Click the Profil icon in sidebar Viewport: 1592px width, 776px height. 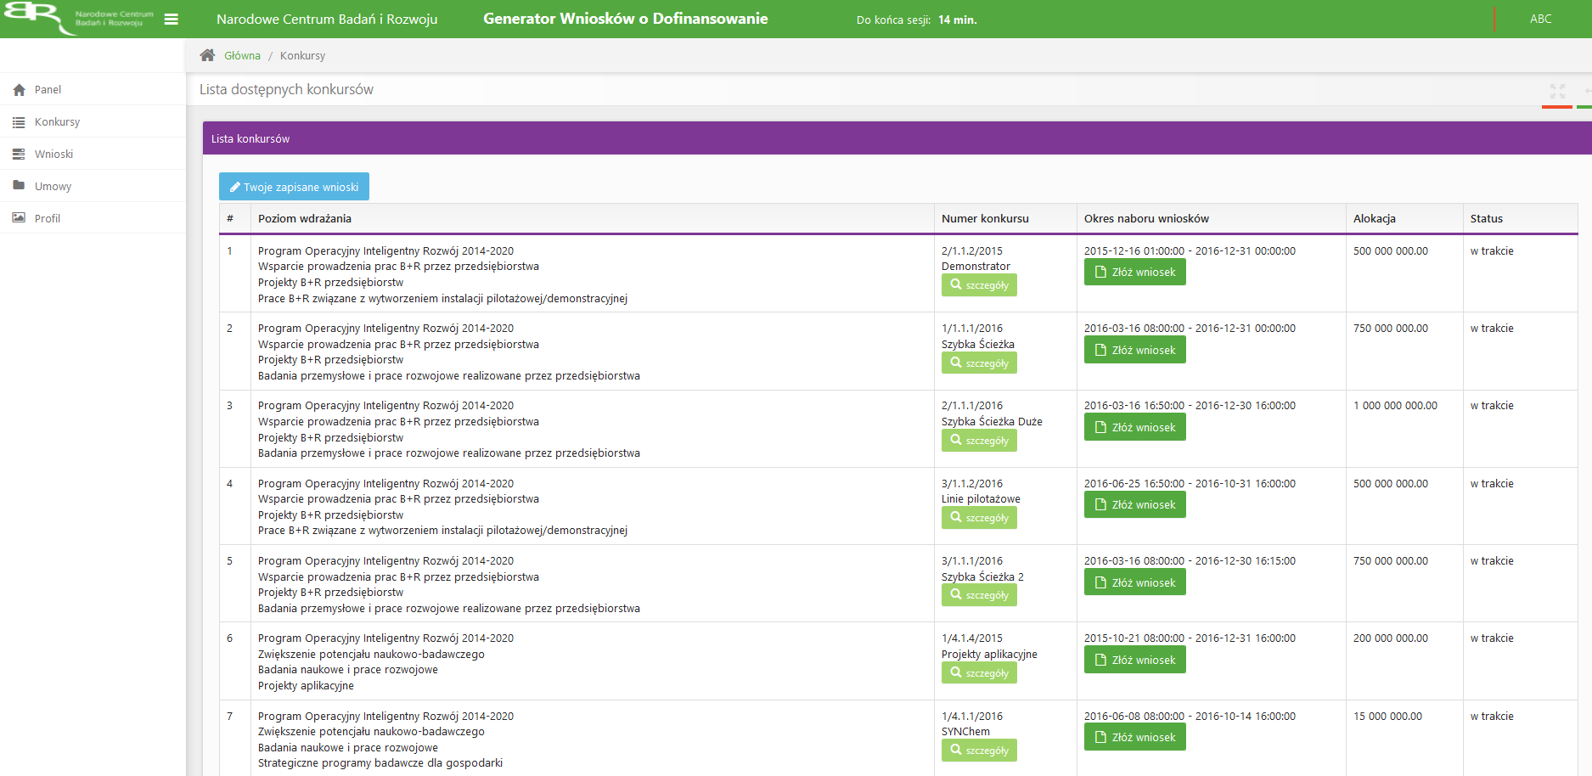[19, 218]
